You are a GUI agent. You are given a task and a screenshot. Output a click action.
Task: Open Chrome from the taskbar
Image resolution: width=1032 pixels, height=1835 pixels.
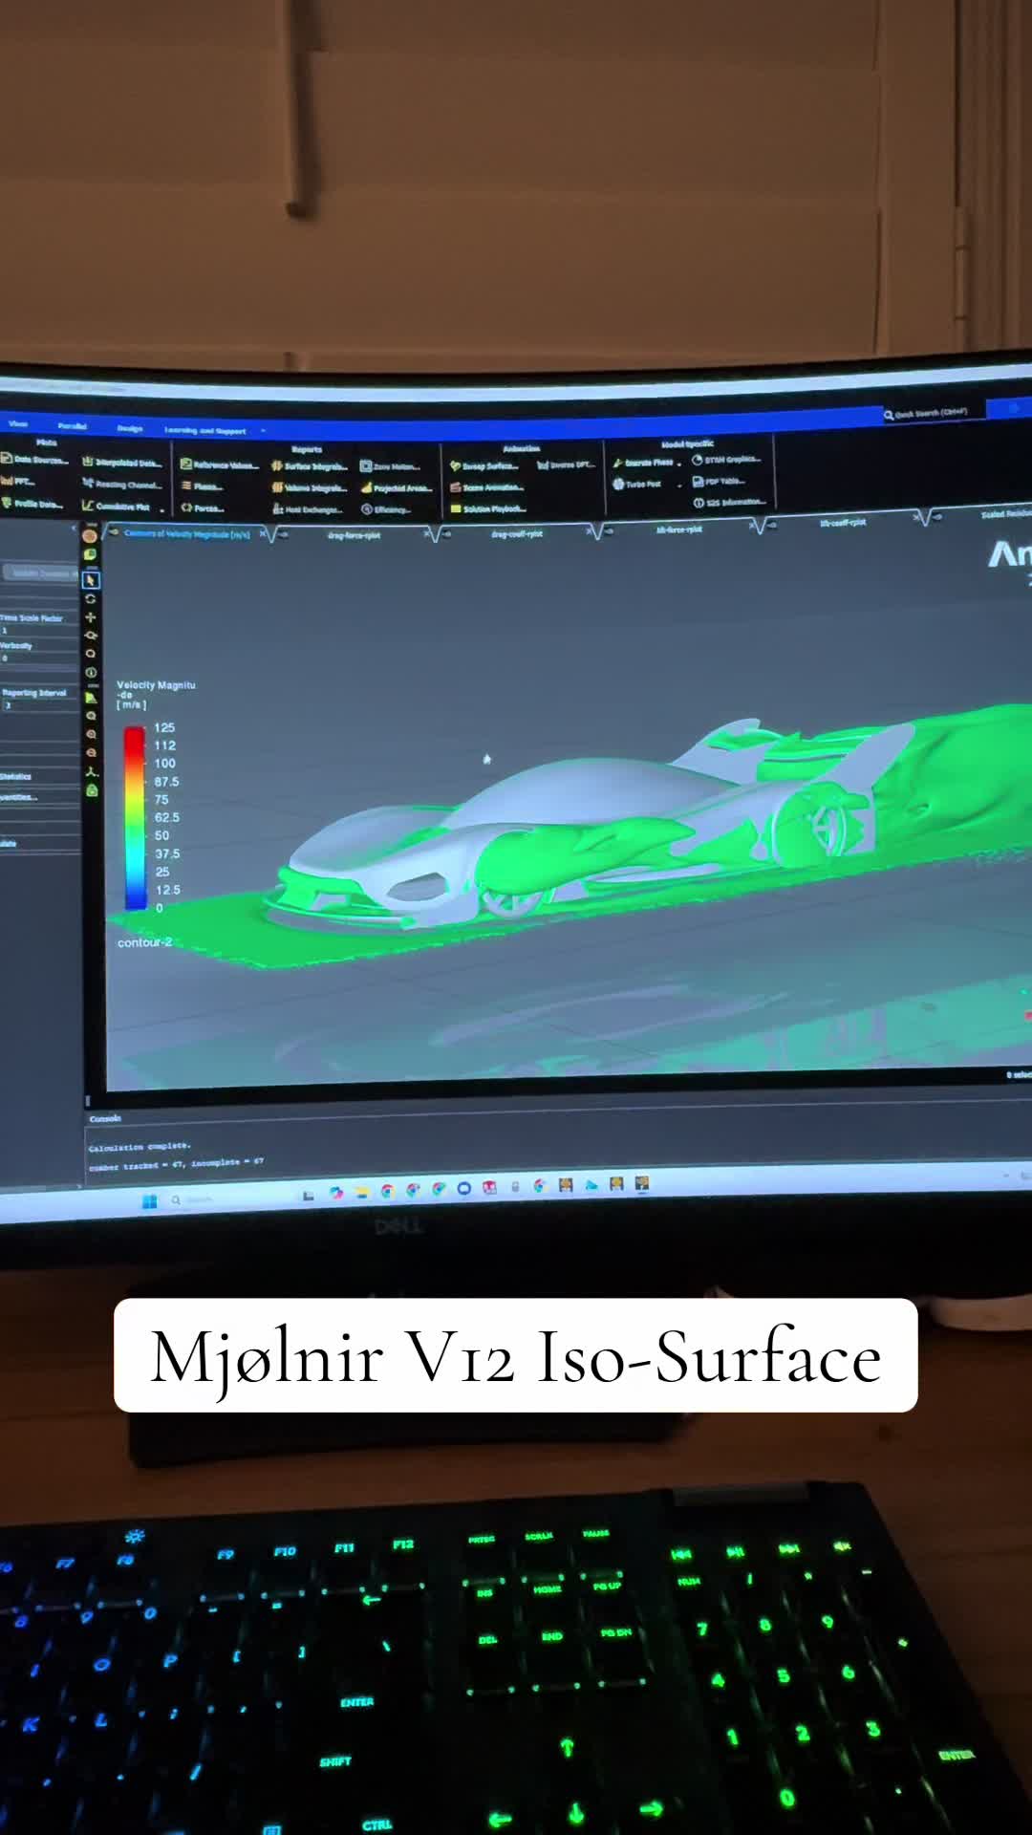(387, 1192)
